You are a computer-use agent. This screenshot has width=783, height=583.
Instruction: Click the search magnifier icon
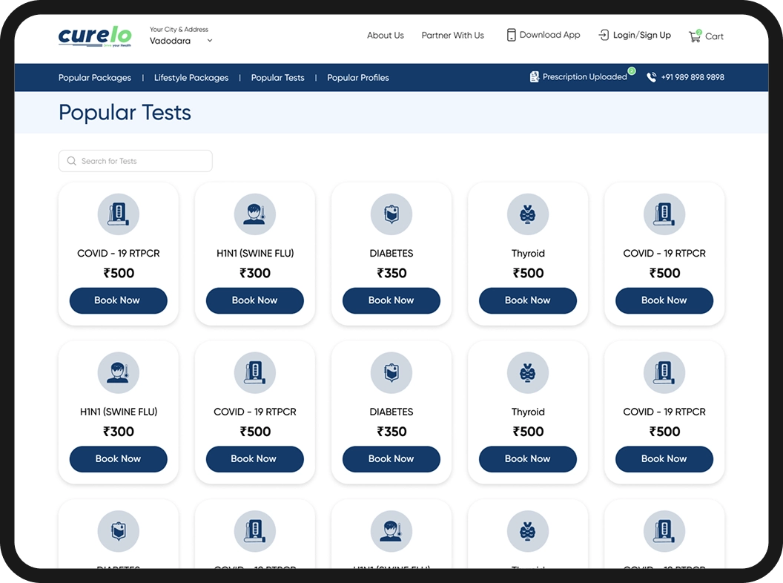[71, 161]
